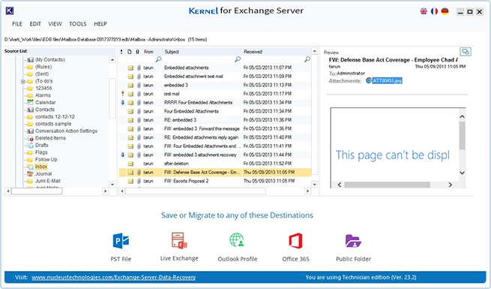Open email 'RRRR Four Embedded Attachments'
The width and height of the screenshot is (491, 289).
[x=215, y=103]
